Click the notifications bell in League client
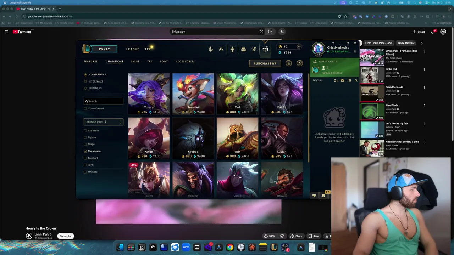Image resolution: width=454 pixels, height=255 pixels. pyautogui.click(x=355, y=52)
